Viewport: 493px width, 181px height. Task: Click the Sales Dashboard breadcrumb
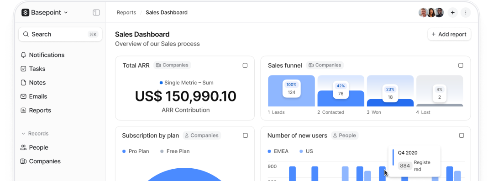pos(167,13)
